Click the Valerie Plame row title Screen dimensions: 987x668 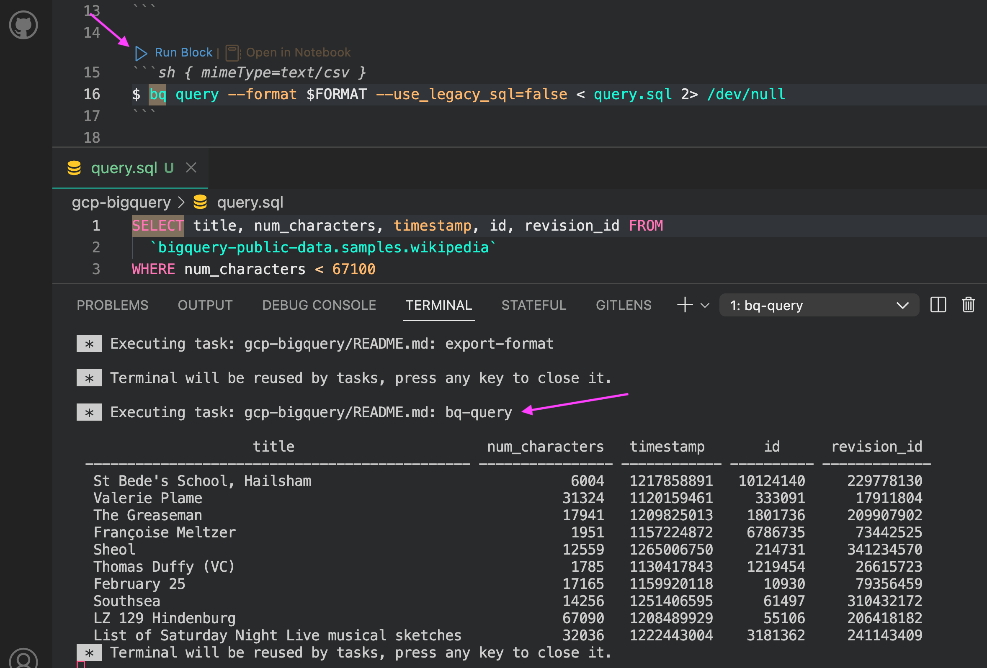pyautogui.click(x=148, y=498)
